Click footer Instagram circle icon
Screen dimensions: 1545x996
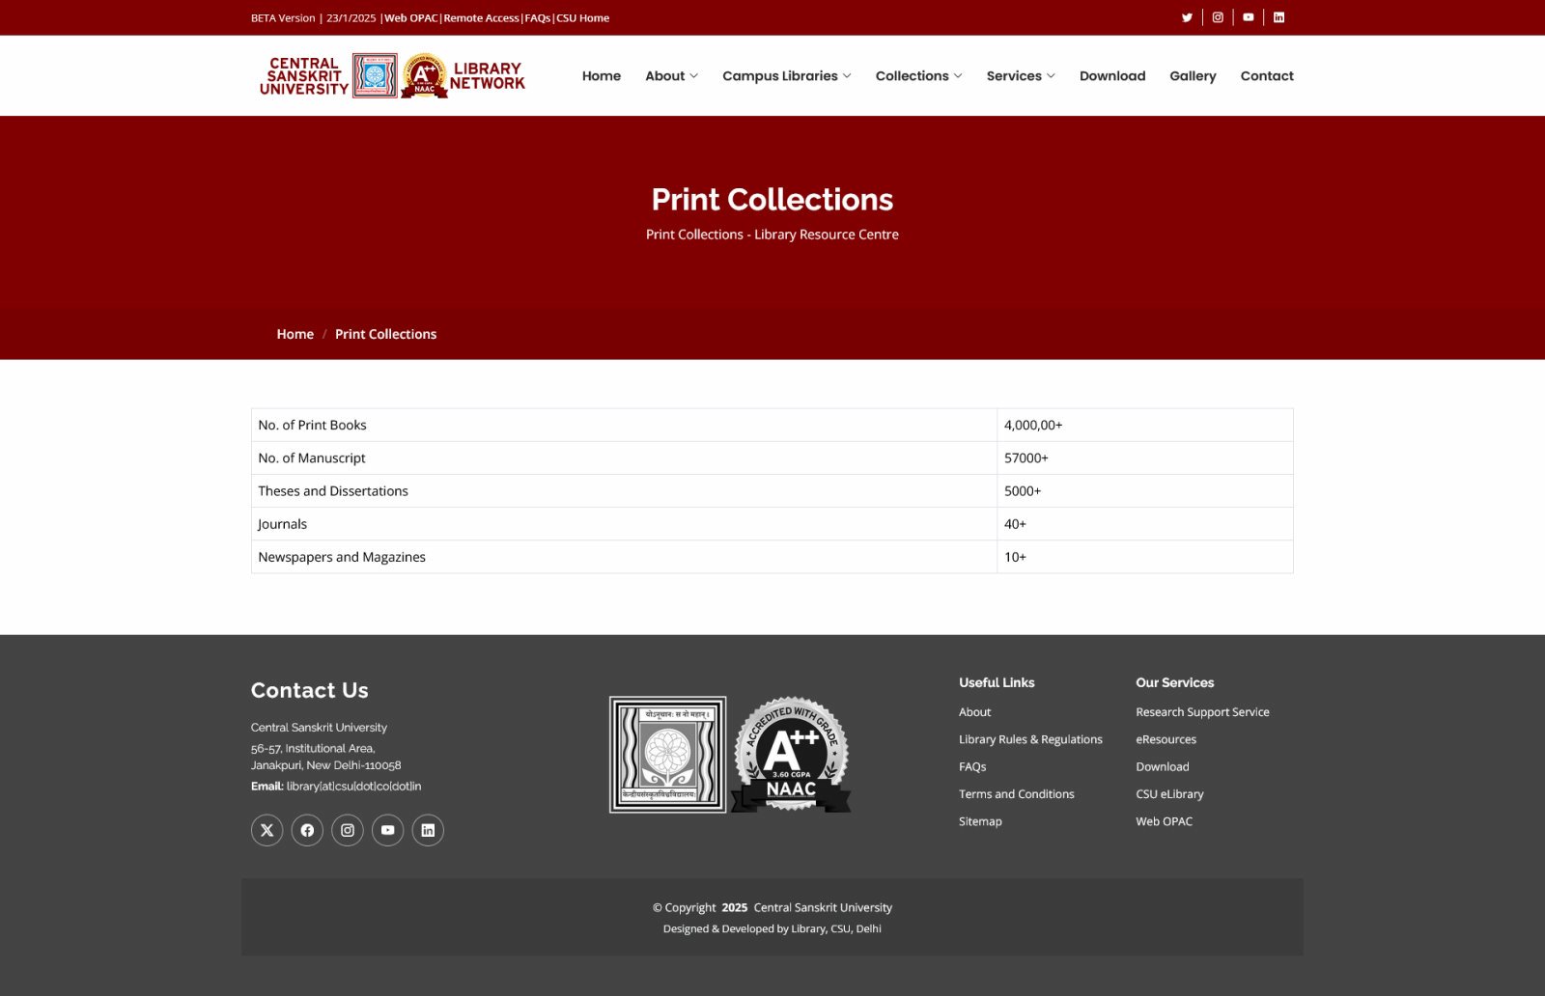coord(348,830)
